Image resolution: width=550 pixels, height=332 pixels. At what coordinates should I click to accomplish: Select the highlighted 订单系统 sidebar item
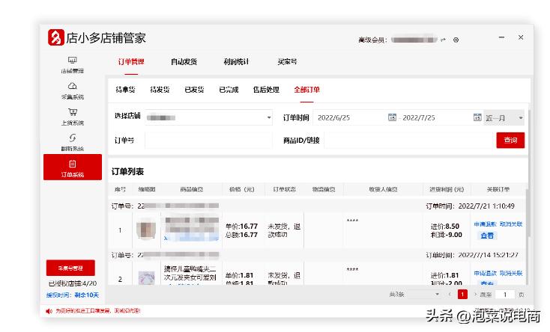pos(73,167)
